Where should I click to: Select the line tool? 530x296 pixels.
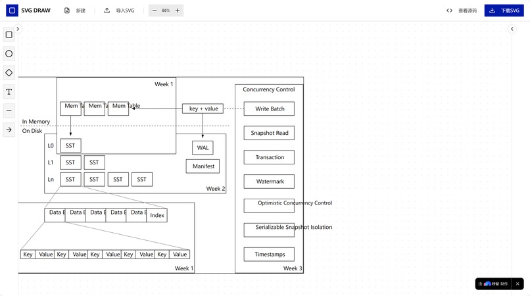[x=9, y=111]
